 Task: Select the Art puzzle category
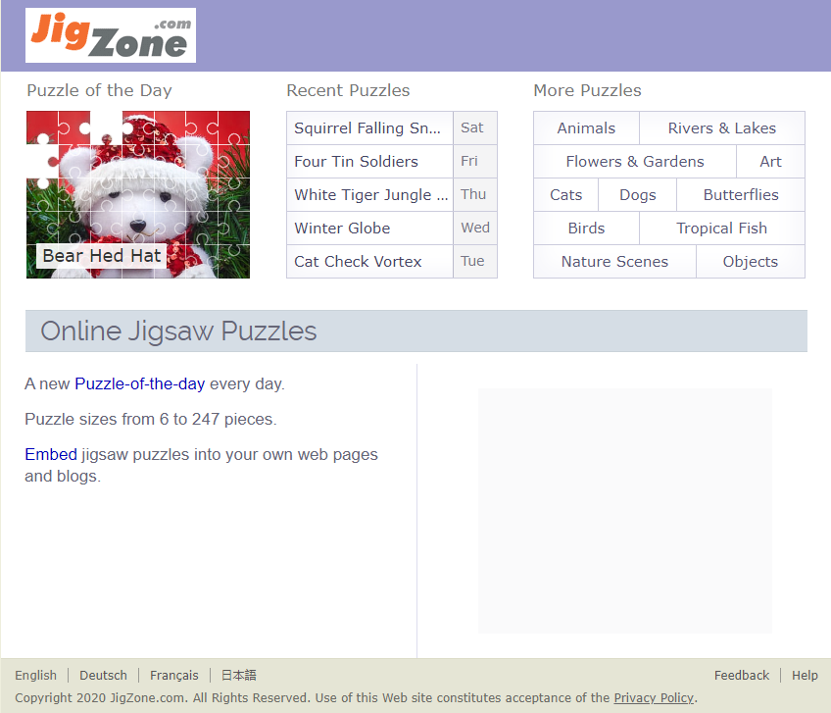pos(770,162)
